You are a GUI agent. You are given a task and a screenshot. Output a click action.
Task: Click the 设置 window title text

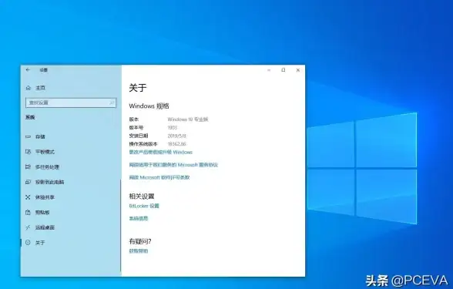click(x=44, y=70)
